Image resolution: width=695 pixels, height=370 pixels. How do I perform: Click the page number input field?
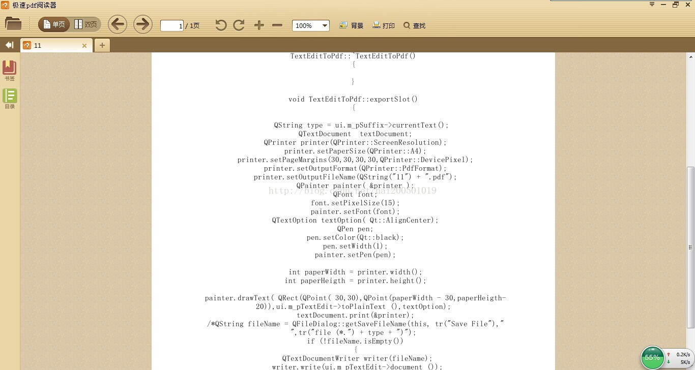(x=171, y=25)
